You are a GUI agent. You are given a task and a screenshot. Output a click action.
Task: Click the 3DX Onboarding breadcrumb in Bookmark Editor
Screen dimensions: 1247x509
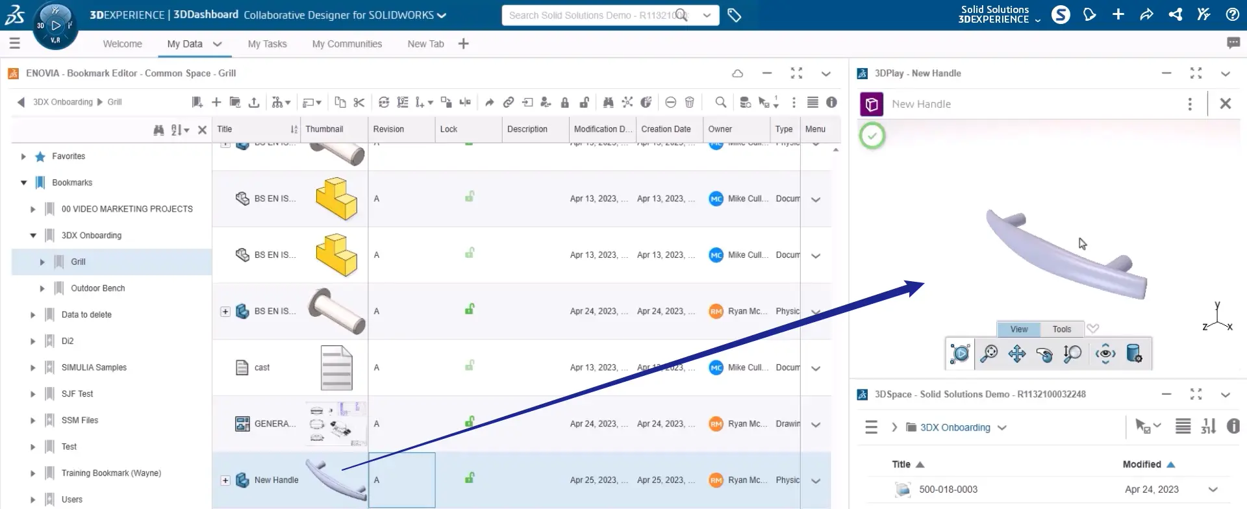[x=63, y=102]
